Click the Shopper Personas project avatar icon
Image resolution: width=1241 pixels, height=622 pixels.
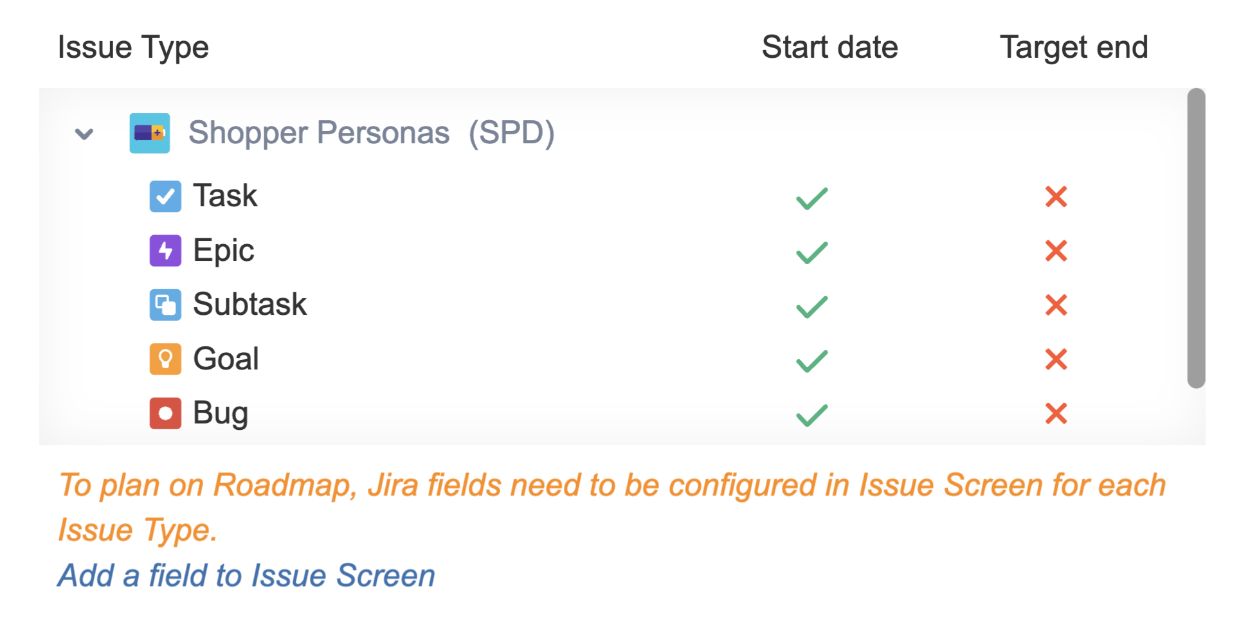coord(150,133)
